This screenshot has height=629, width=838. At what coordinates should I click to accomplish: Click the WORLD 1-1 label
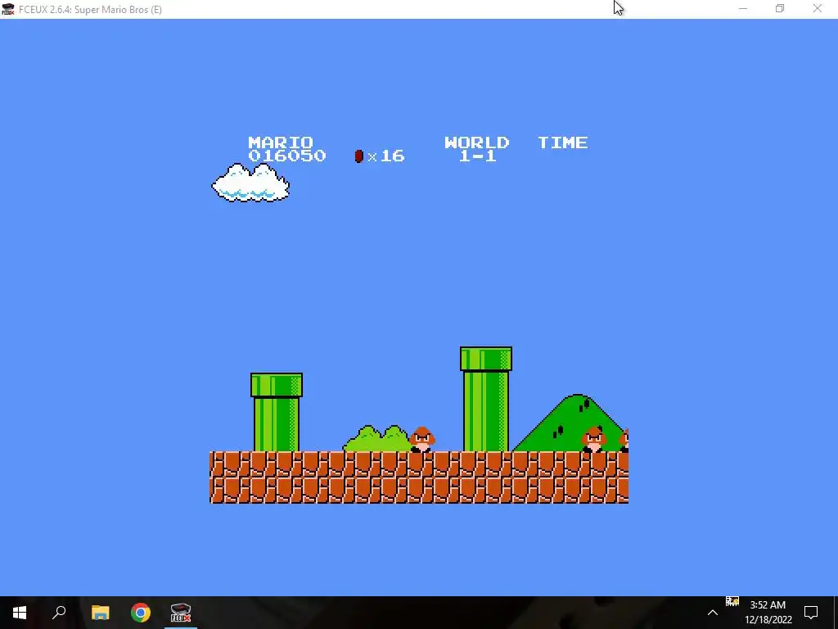(477, 149)
